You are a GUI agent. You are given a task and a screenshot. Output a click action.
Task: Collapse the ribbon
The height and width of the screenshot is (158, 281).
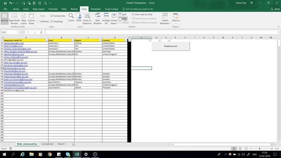point(278,27)
